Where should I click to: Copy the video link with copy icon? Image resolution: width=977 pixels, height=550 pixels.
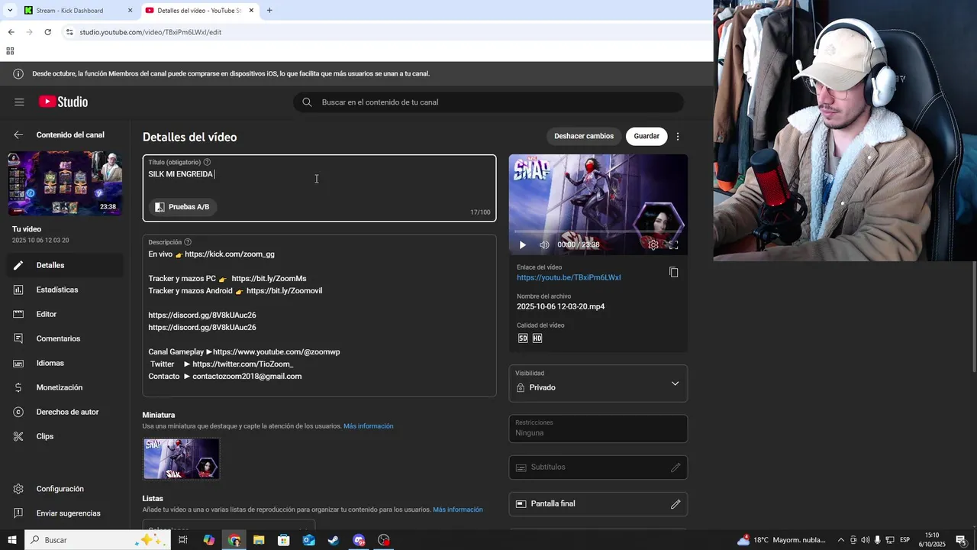pyautogui.click(x=673, y=272)
